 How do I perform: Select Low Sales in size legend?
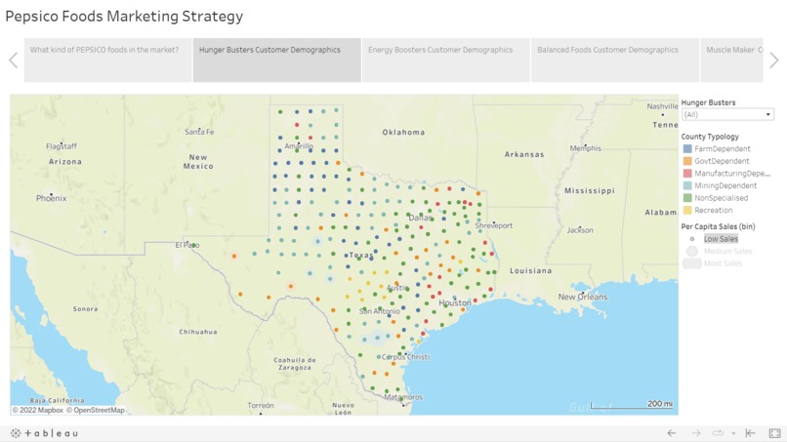[x=721, y=239]
